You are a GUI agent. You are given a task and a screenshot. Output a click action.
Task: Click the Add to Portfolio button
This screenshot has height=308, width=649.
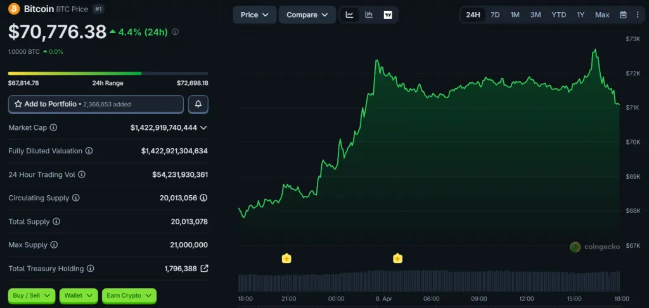(x=96, y=105)
